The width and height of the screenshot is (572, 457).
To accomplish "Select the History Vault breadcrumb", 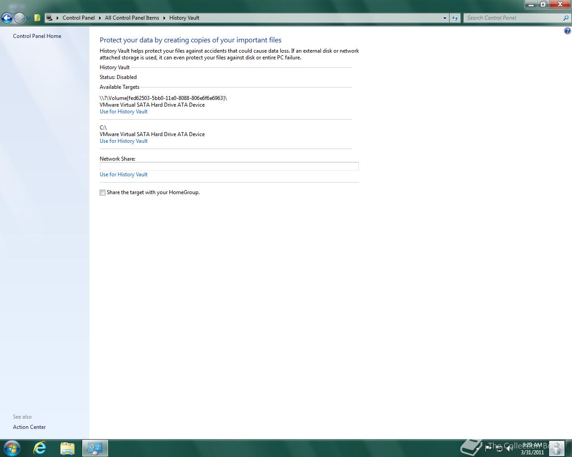I will pos(184,18).
